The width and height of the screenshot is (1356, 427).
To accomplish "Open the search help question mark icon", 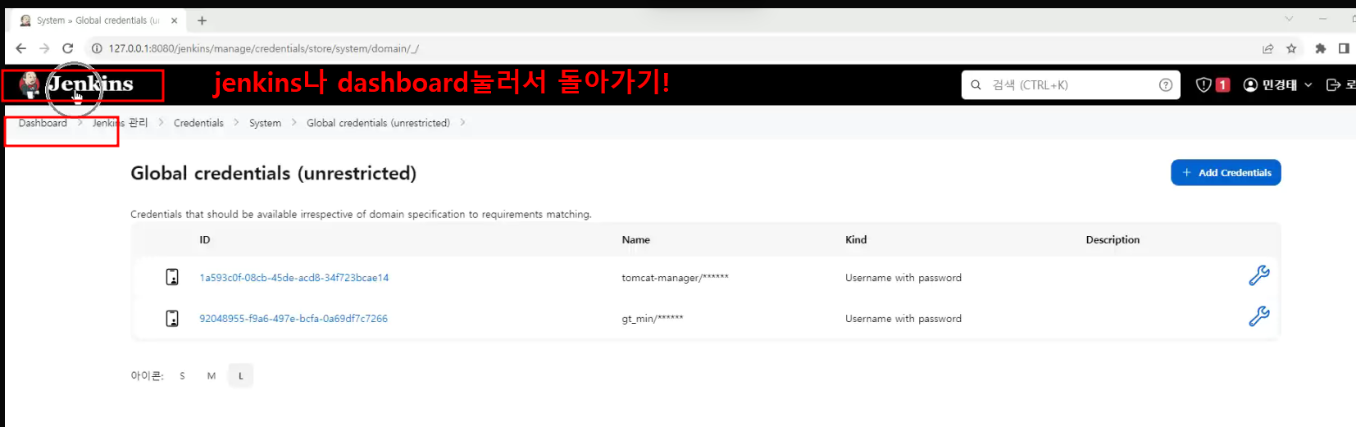I will pos(1166,84).
